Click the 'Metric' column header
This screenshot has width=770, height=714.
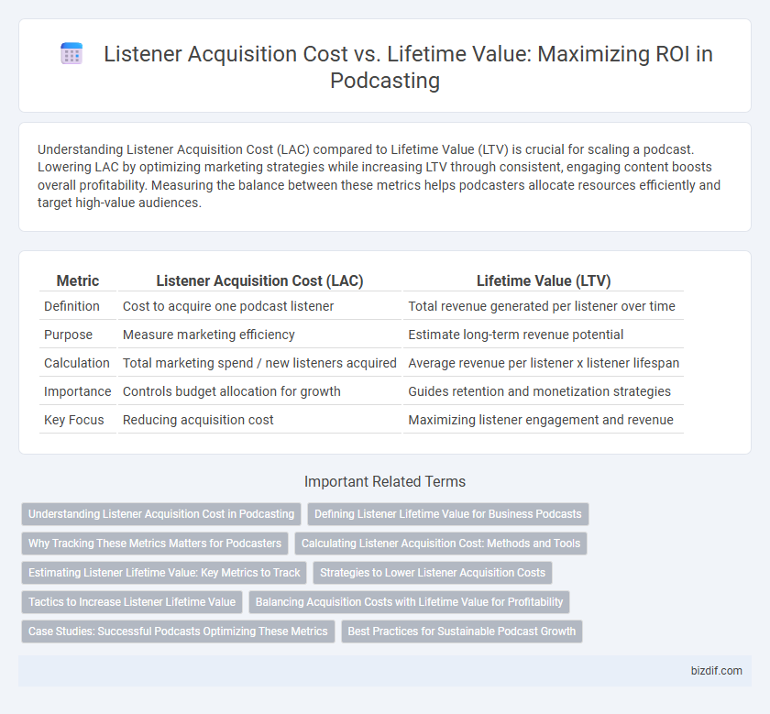[78, 280]
